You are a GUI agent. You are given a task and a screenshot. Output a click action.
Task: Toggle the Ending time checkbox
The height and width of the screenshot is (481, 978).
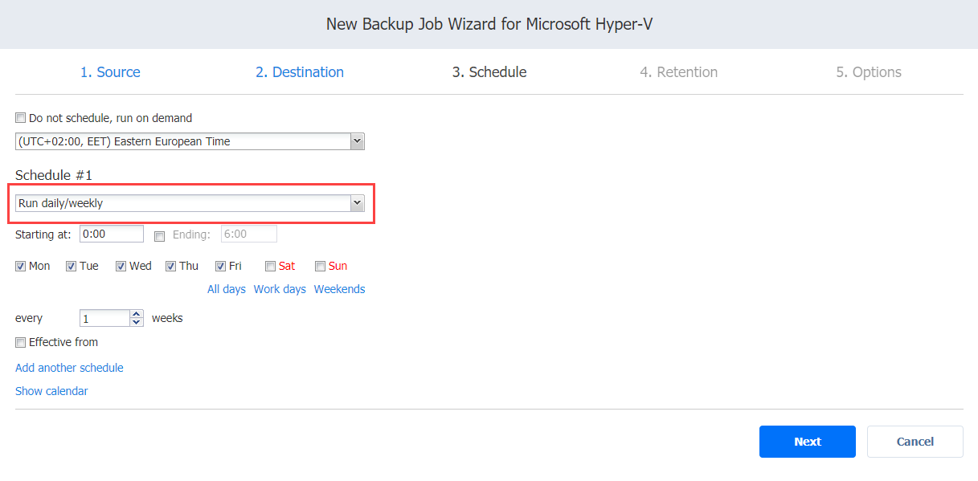pyautogui.click(x=159, y=236)
